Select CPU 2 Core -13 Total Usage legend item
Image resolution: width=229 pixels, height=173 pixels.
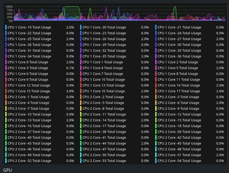(40, 120)
